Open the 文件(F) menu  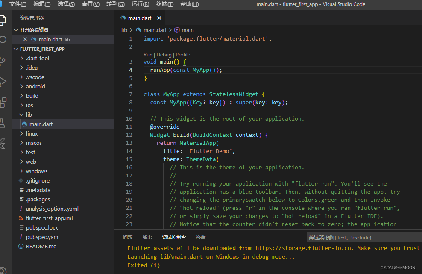pos(18,4)
